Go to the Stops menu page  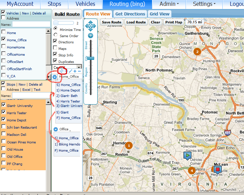pos(54,4)
